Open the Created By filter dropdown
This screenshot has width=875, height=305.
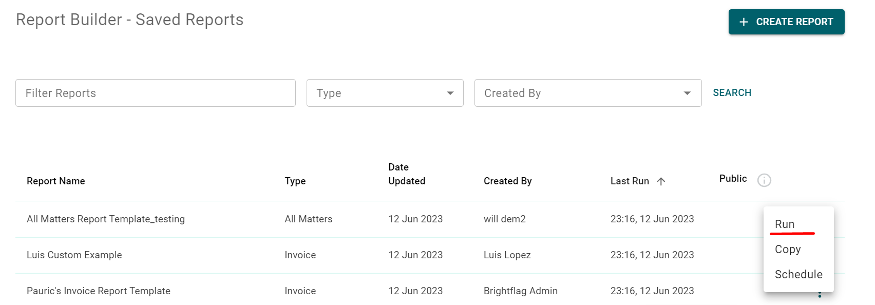point(588,93)
